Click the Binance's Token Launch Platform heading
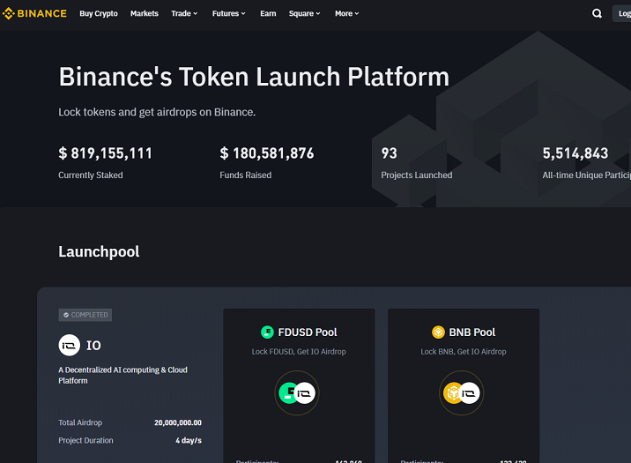Viewport: 631px width, 463px height. click(x=254, y=77)
